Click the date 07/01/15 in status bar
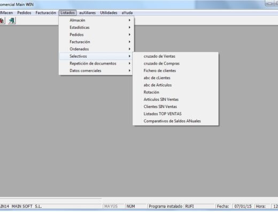The image size is (278, 212). pyautogui.click(x=243, y=206)
